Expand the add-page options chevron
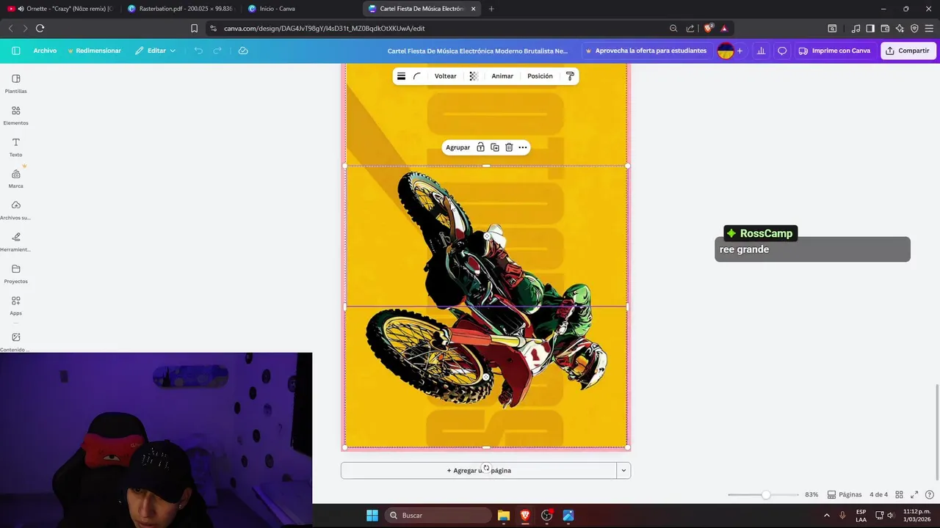The image size is (940, 528). (x=623, y=471)
